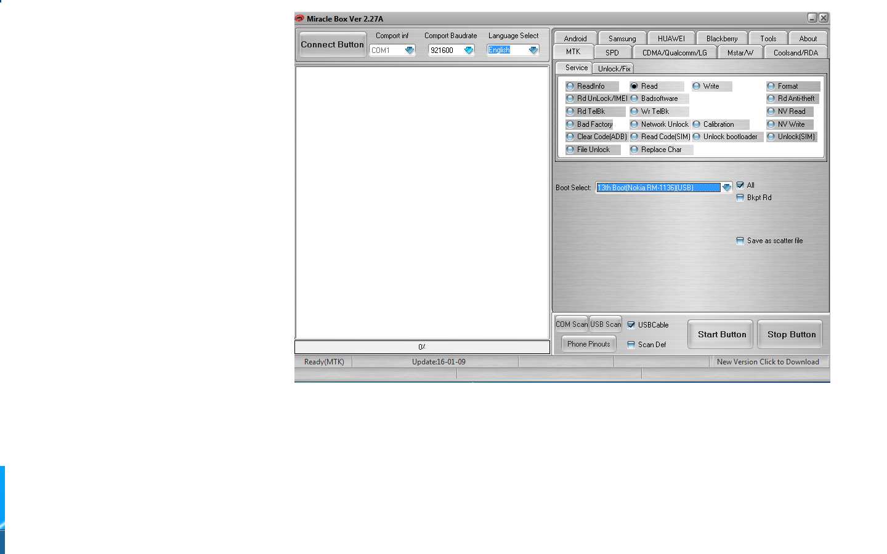Click the Stop Button
The width and height of the screenshot is (887, 554).
pos(791,334)
